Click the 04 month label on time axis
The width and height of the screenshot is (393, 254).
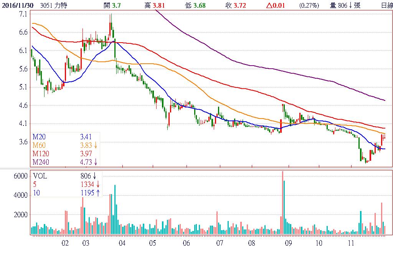(x=122, y=243)
